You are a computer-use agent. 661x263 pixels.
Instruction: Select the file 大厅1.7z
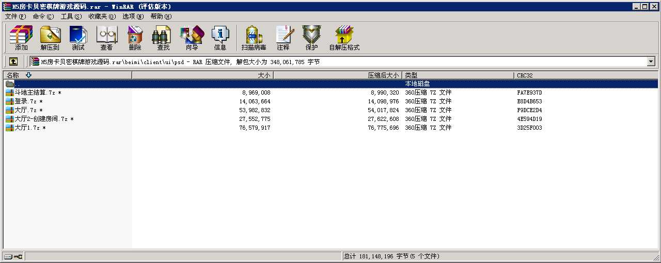pyautogui.click(x=30, y=128)
